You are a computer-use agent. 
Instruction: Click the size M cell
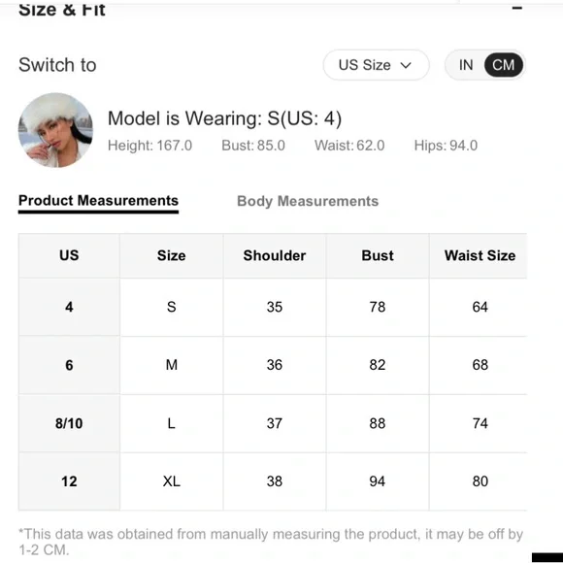171,365
